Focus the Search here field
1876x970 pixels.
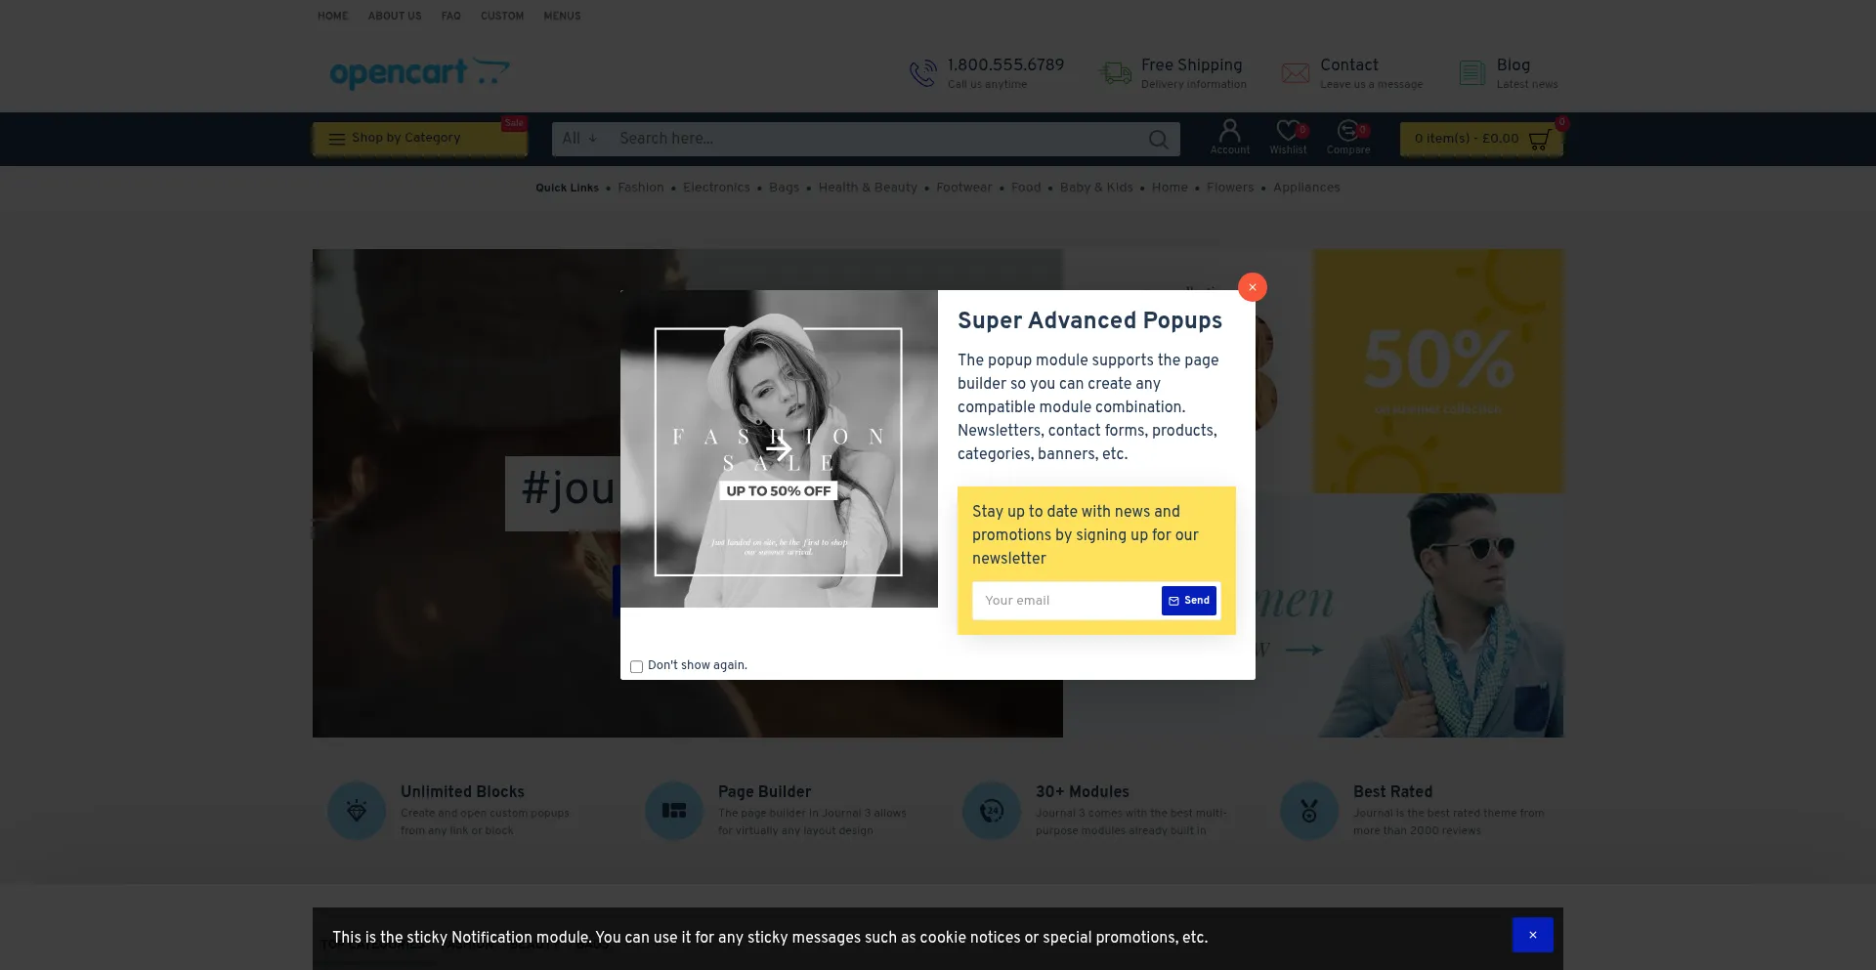pos(874,139)
